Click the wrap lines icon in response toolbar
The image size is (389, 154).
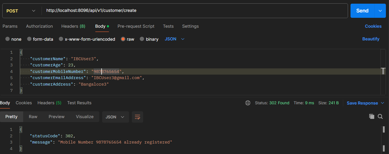(137, 117)
